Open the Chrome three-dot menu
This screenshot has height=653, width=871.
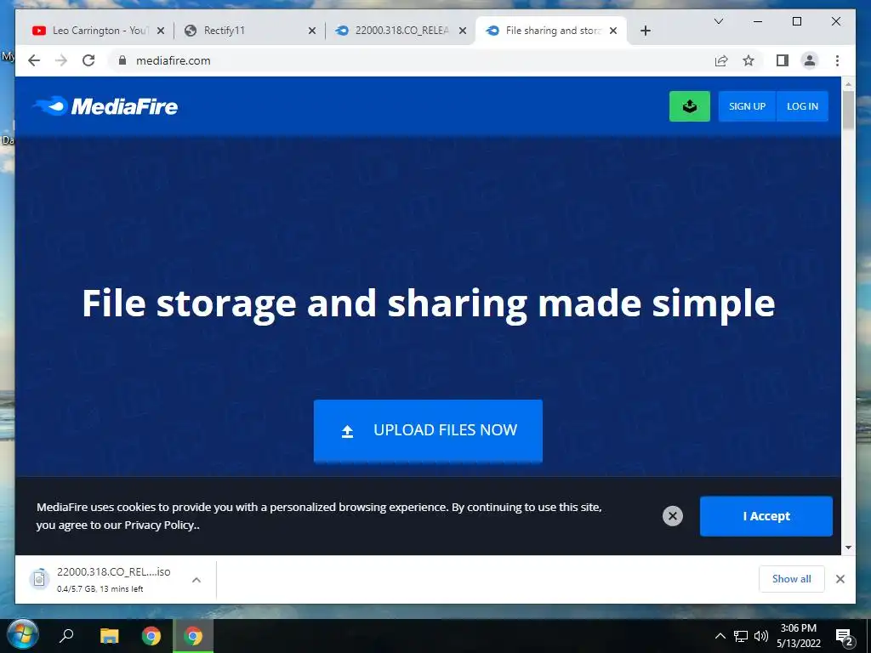(837, 60)
